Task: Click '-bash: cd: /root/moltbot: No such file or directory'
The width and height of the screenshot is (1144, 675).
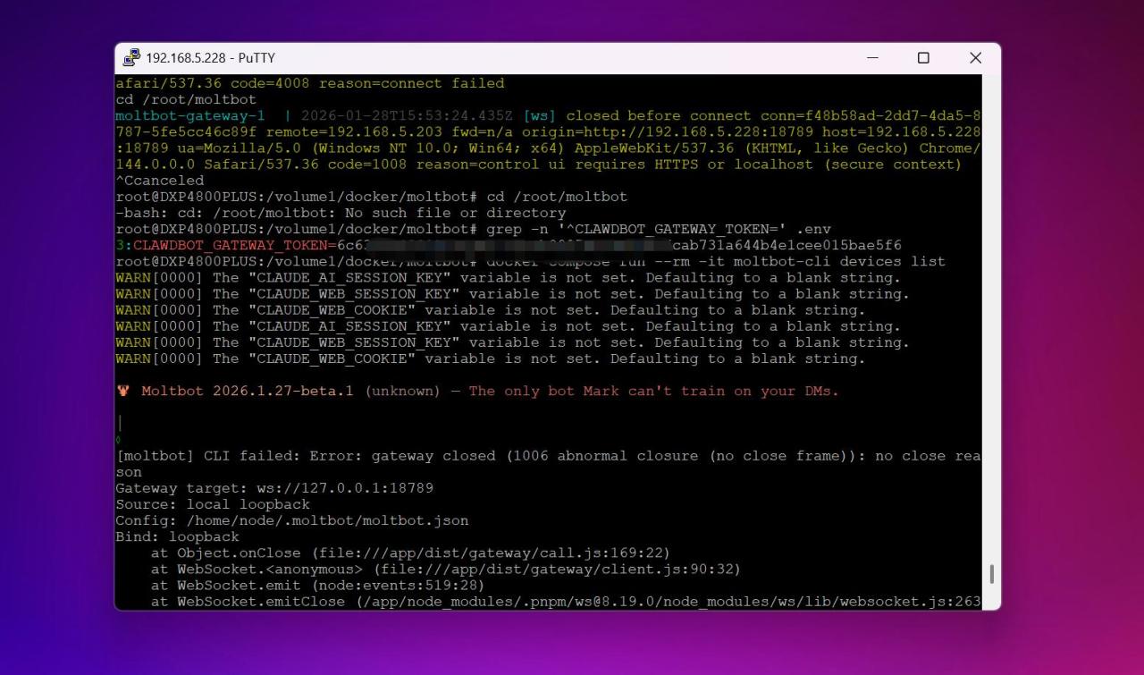Action: (341, 213)
